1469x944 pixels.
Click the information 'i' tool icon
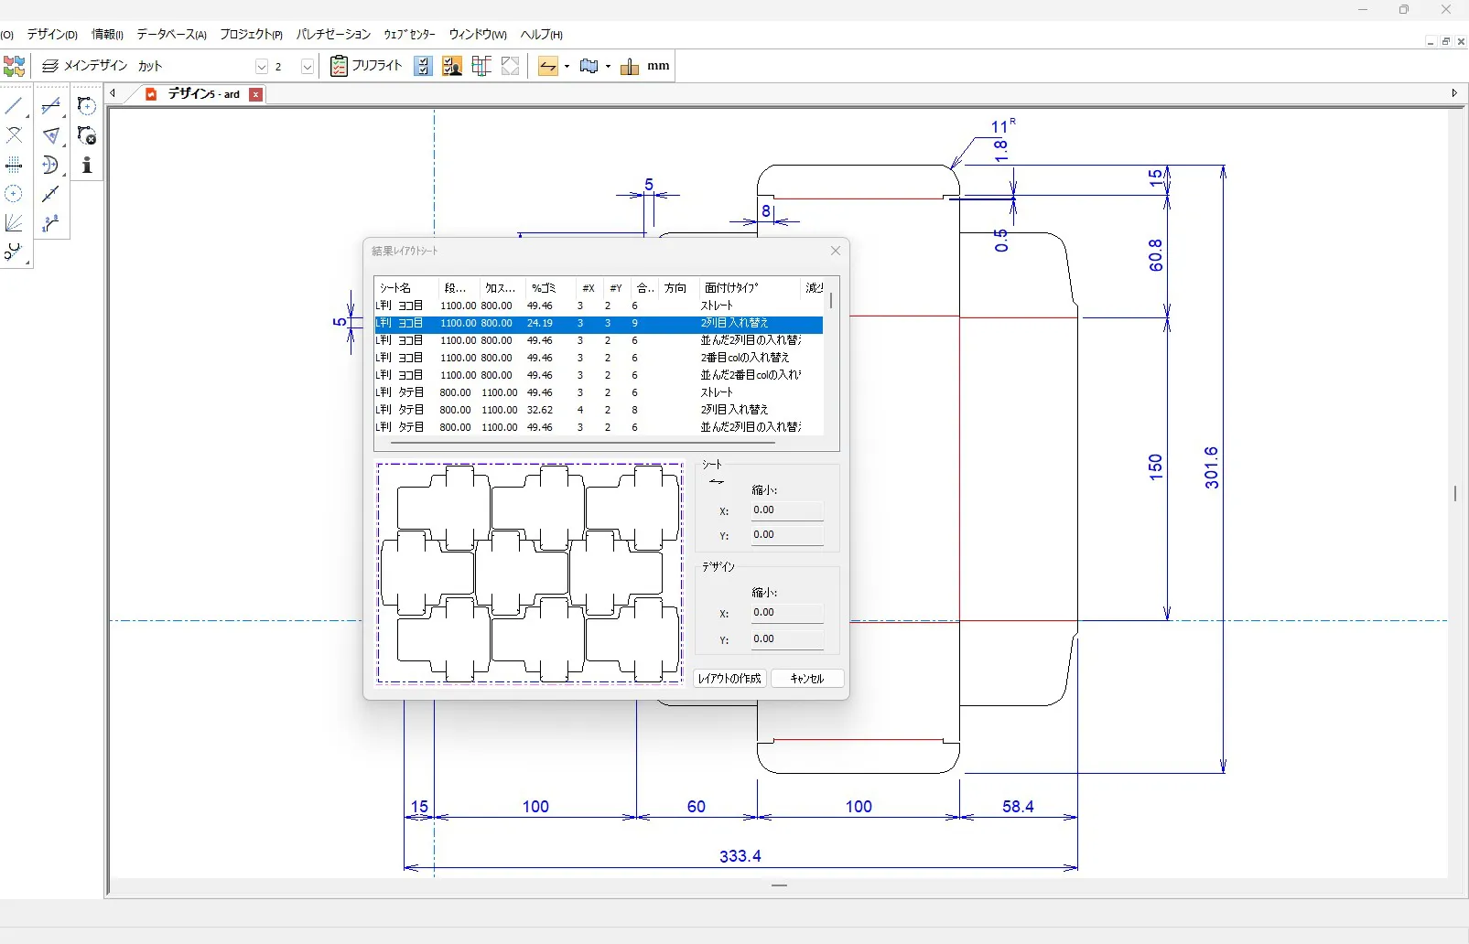point(87,165)
